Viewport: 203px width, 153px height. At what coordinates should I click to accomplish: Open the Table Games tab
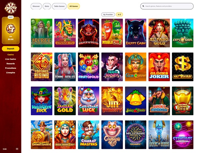59,6
